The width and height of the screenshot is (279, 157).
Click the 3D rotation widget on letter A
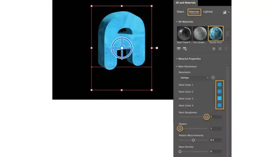pos(122,48)
